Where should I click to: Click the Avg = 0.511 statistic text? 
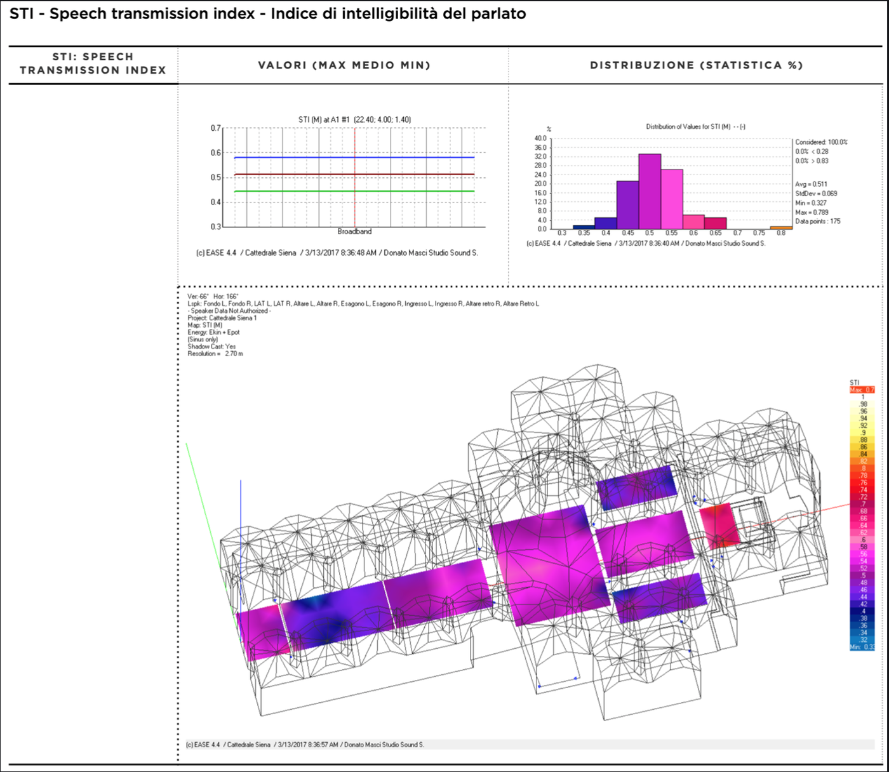[811, 184]
